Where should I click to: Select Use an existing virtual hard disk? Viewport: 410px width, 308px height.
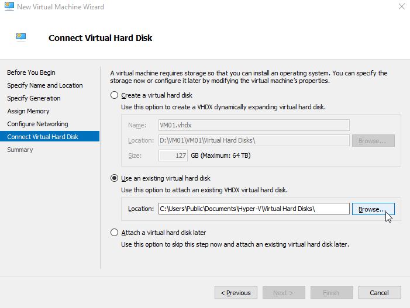pos(114,178)
